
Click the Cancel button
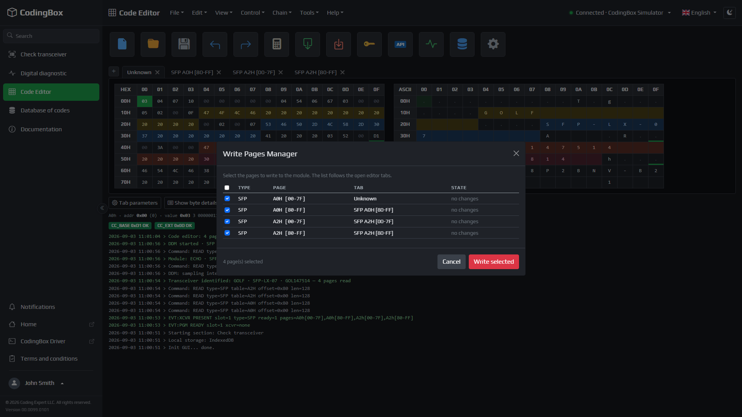[451, 262]
